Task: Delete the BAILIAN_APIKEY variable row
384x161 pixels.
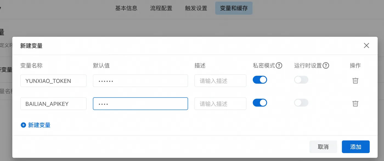Action: 355,104
